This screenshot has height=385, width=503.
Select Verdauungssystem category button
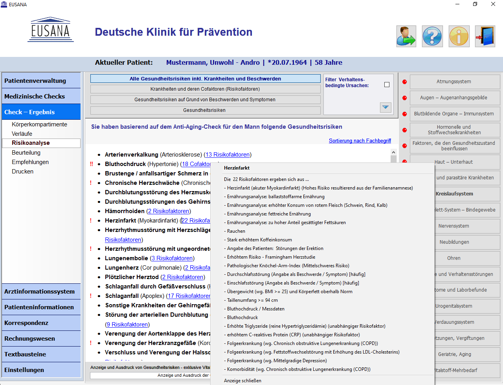[467, 322]
